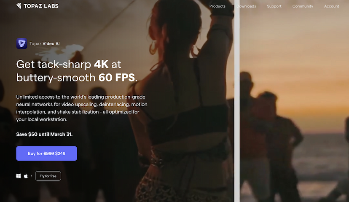Buy Topaz Video AI for $249

[46, 154]
